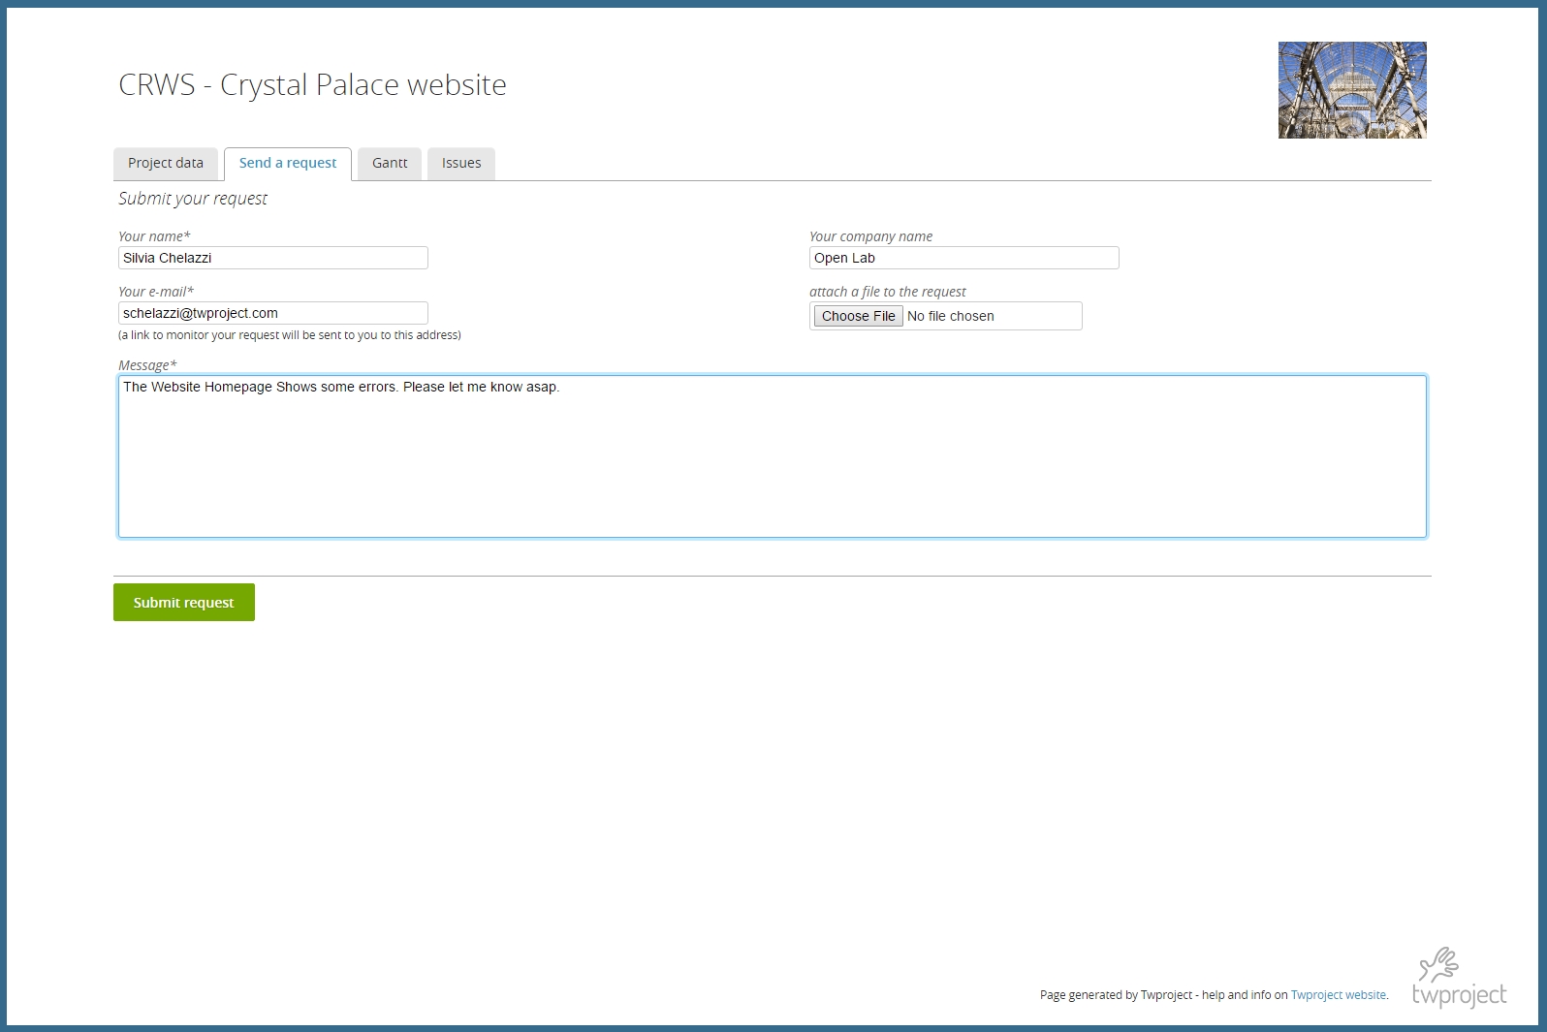Click the No file chosen text
Image resolution: width=1547 pixels, height=1032 pixels.
(x=951, y=317)
